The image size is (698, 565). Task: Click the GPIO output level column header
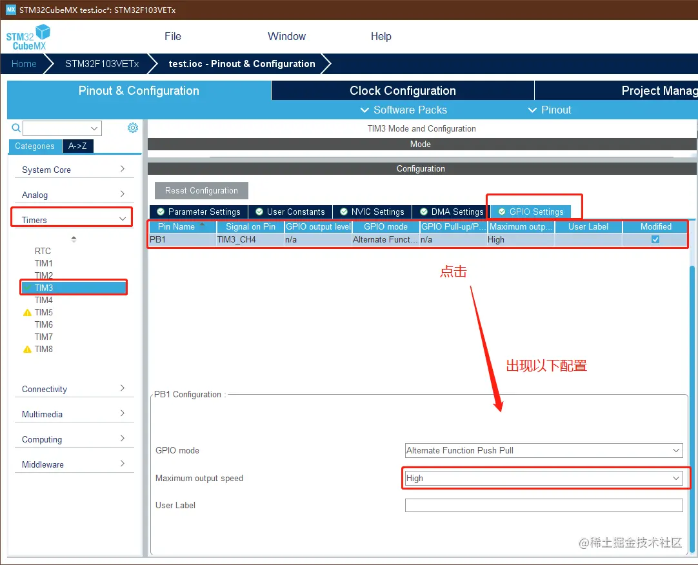coord(318,226)
